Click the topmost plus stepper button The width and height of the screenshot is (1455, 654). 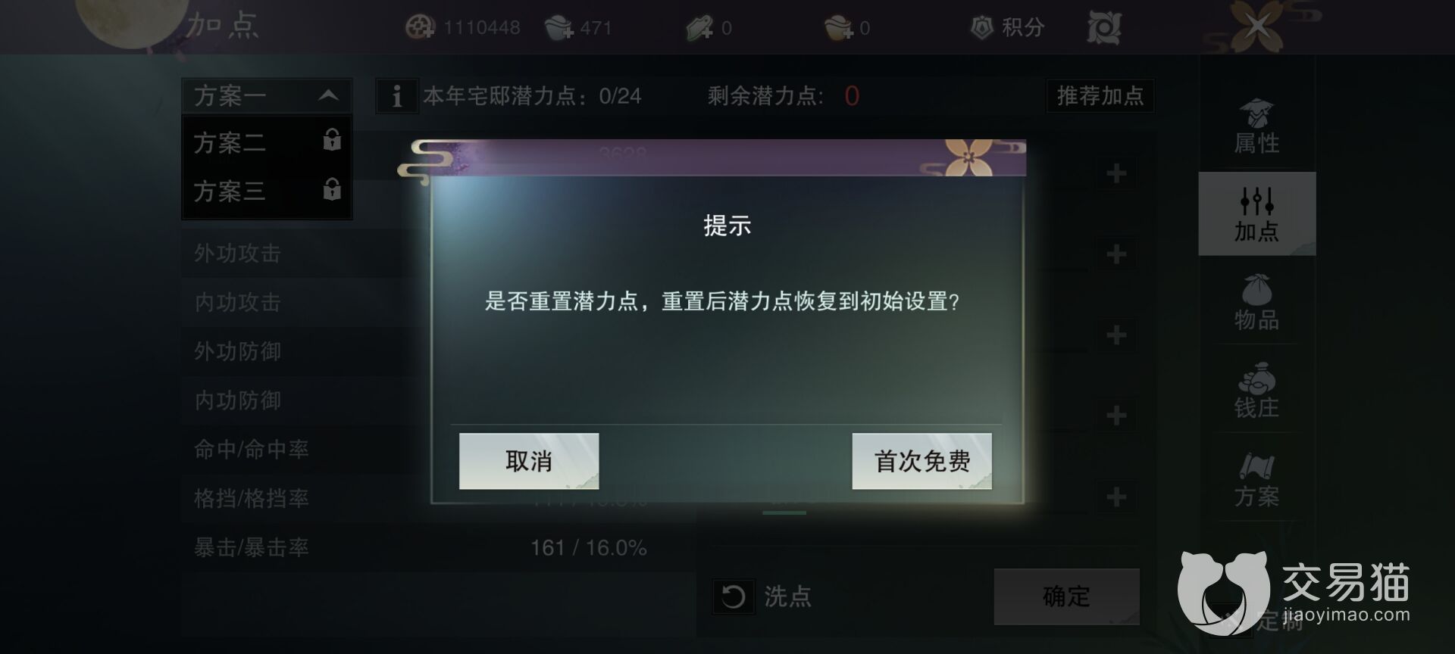tap(1115, 173)
